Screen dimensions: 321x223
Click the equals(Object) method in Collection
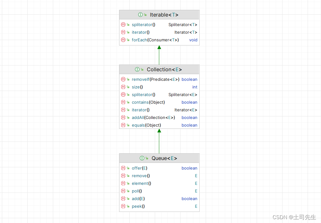click(x=146, y=125)
